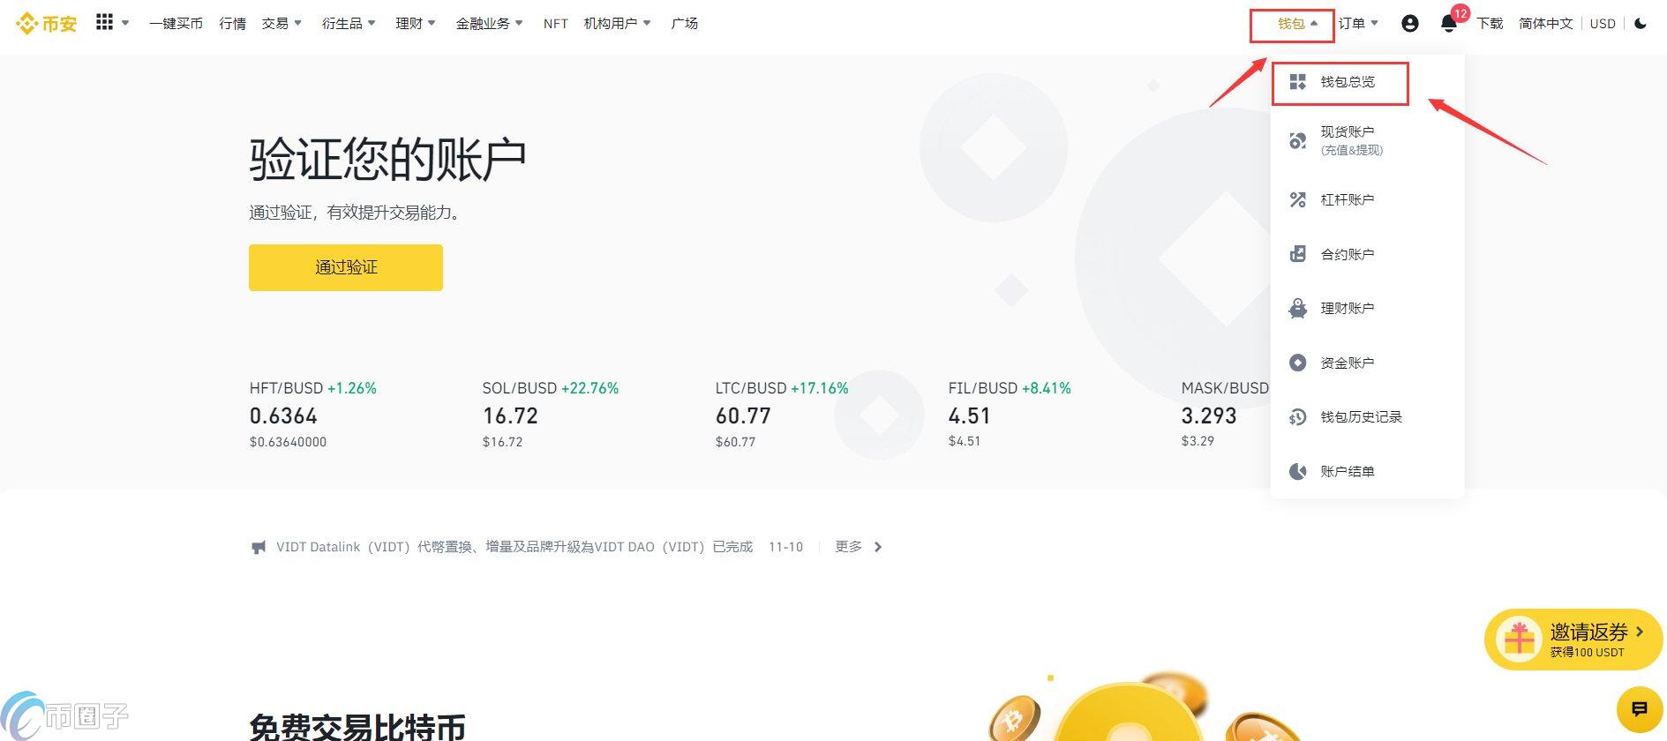
Task: Click 更多 link for more announcements
Action: [x=857, y=547]
